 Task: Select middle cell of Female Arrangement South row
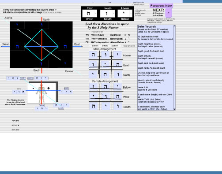coord(105,106)
